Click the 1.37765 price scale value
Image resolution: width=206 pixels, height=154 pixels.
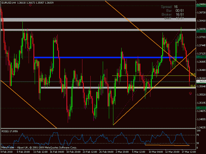click(201, 37)
